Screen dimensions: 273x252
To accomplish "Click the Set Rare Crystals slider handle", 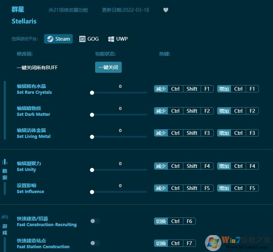I will pos(92,93).
